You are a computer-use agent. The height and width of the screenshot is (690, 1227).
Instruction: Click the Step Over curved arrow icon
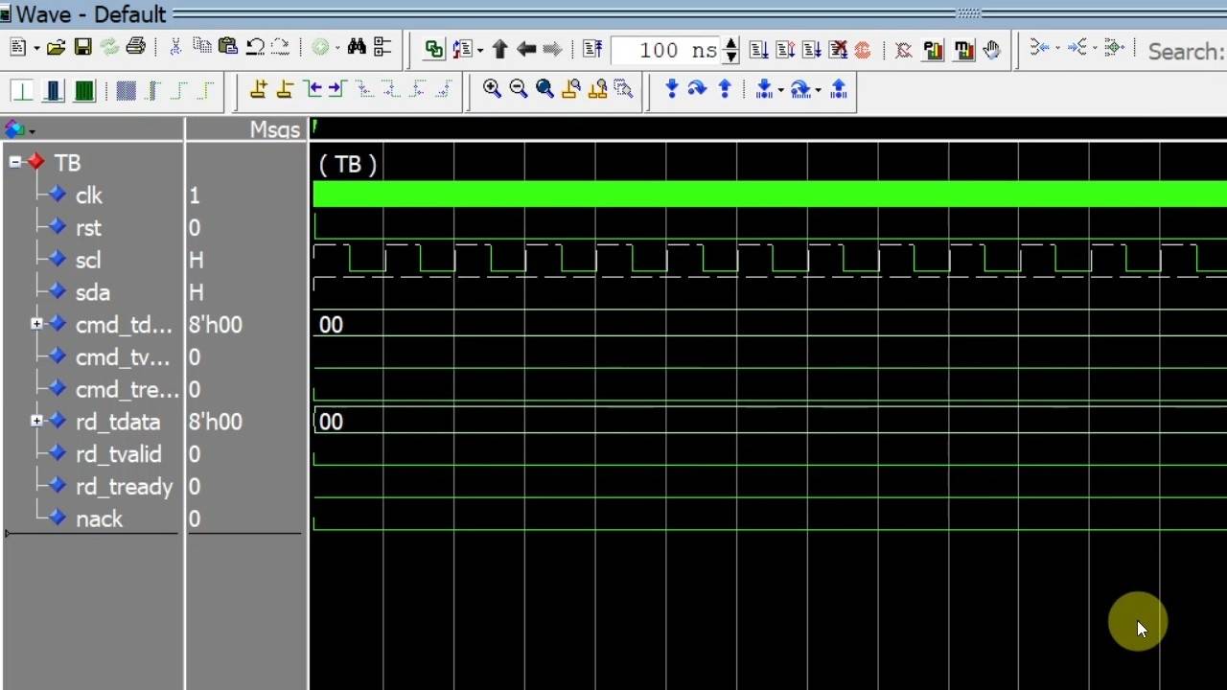tap(697, 89)
